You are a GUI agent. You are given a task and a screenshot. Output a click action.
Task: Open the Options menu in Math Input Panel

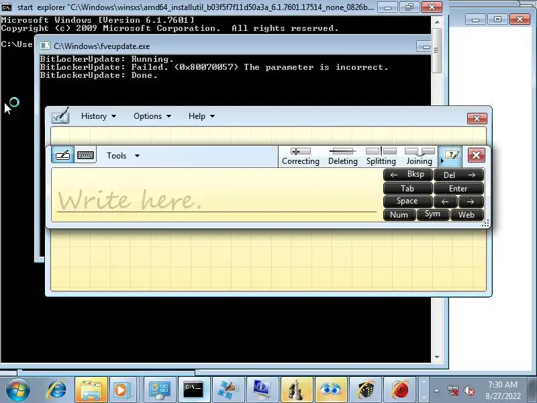click(x=152, y=116)
